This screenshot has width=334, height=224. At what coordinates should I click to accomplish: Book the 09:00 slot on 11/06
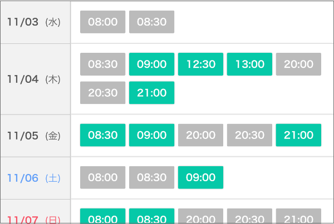[x=200, y=177]
